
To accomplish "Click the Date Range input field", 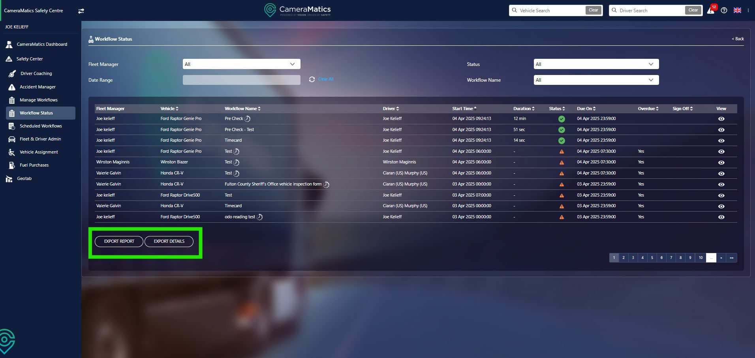I will coord(241,80).
